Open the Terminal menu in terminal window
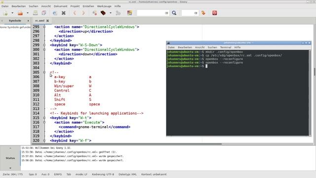316x178 pixels. pos(226,47)
